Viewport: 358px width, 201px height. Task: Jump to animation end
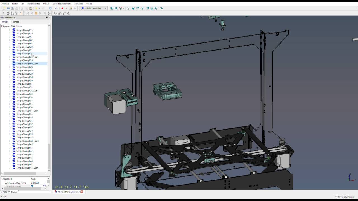(45, 13)
